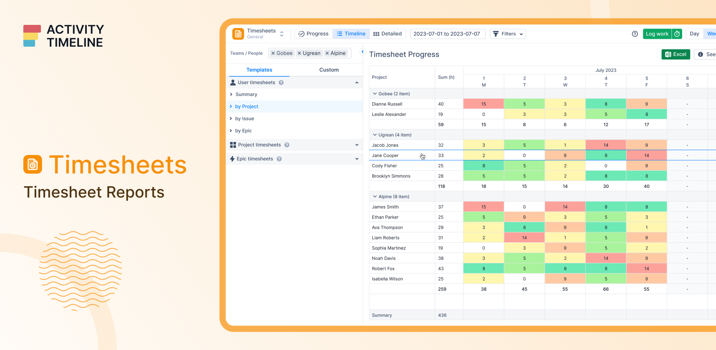Select the Jane Cooper row name
The width and height of the screenshot is (716, 350).
tap(385, 156)
